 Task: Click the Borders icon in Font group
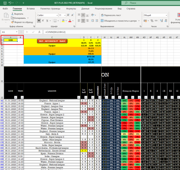(x=55, y=21)
